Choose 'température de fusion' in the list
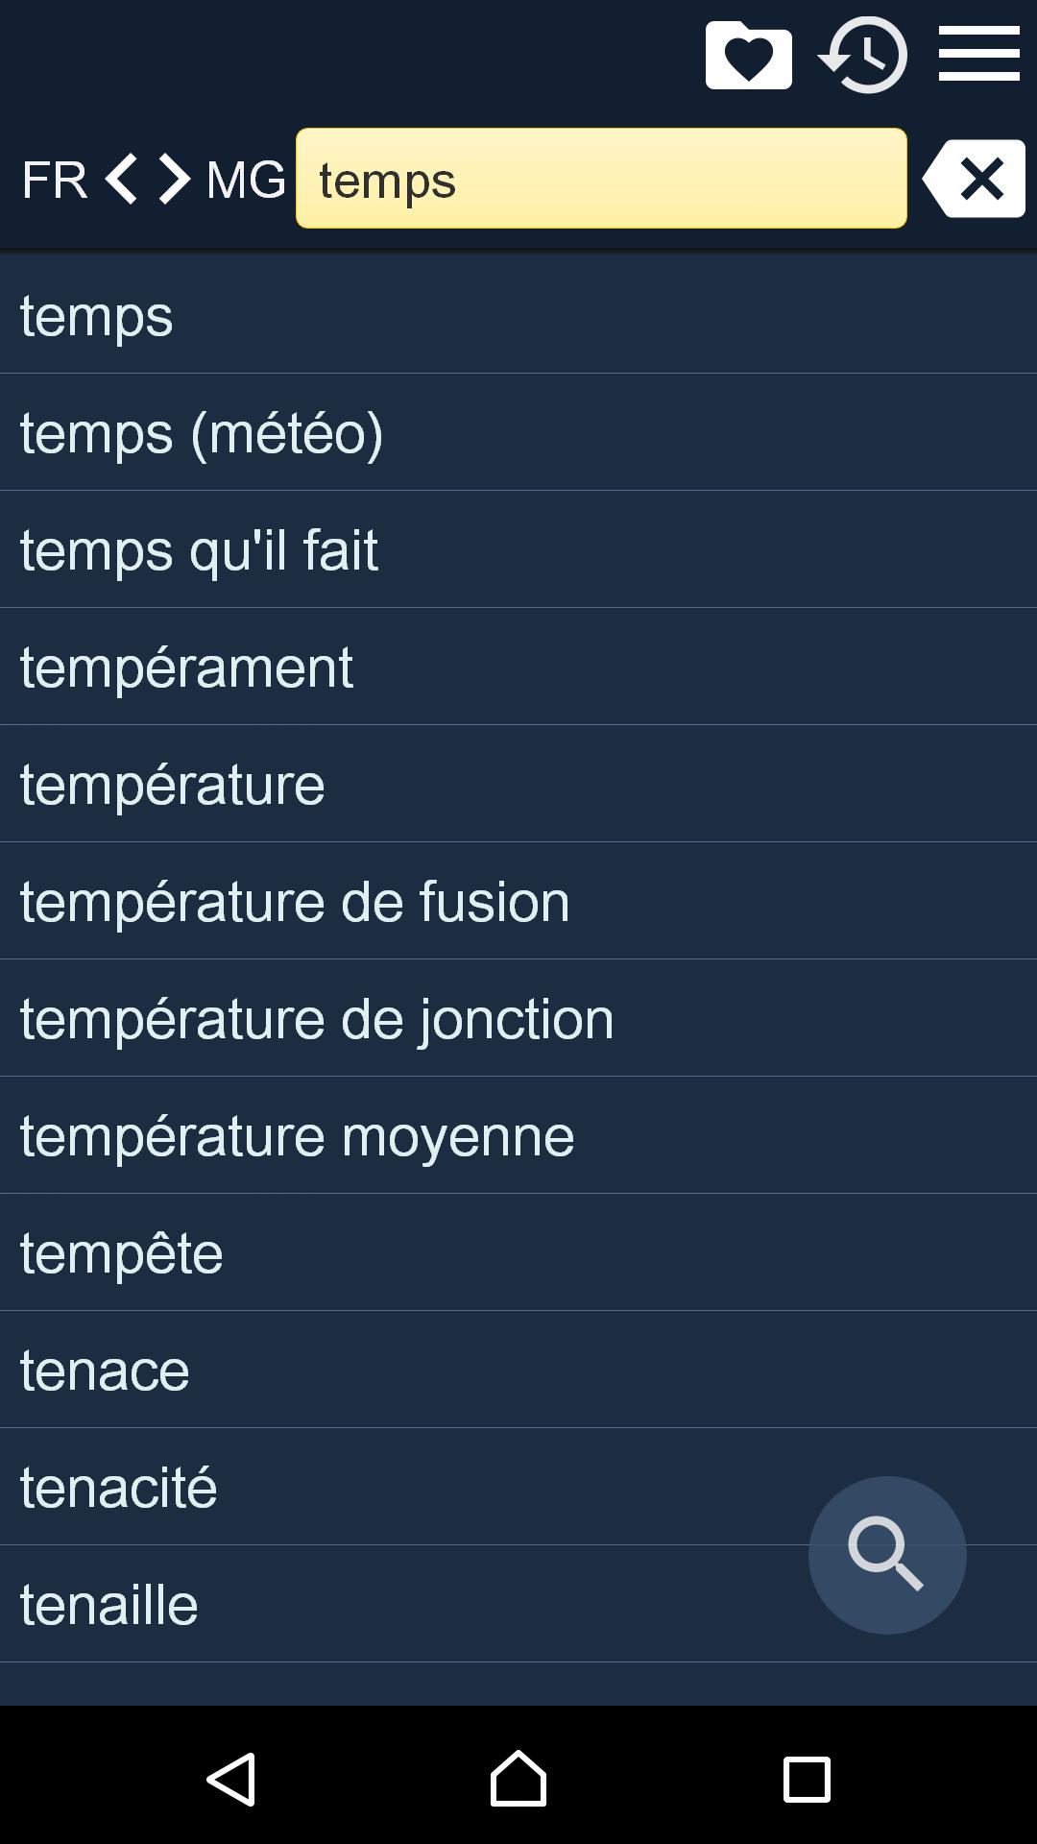This screenshot has width=1037, height=1844. (518, 901)
